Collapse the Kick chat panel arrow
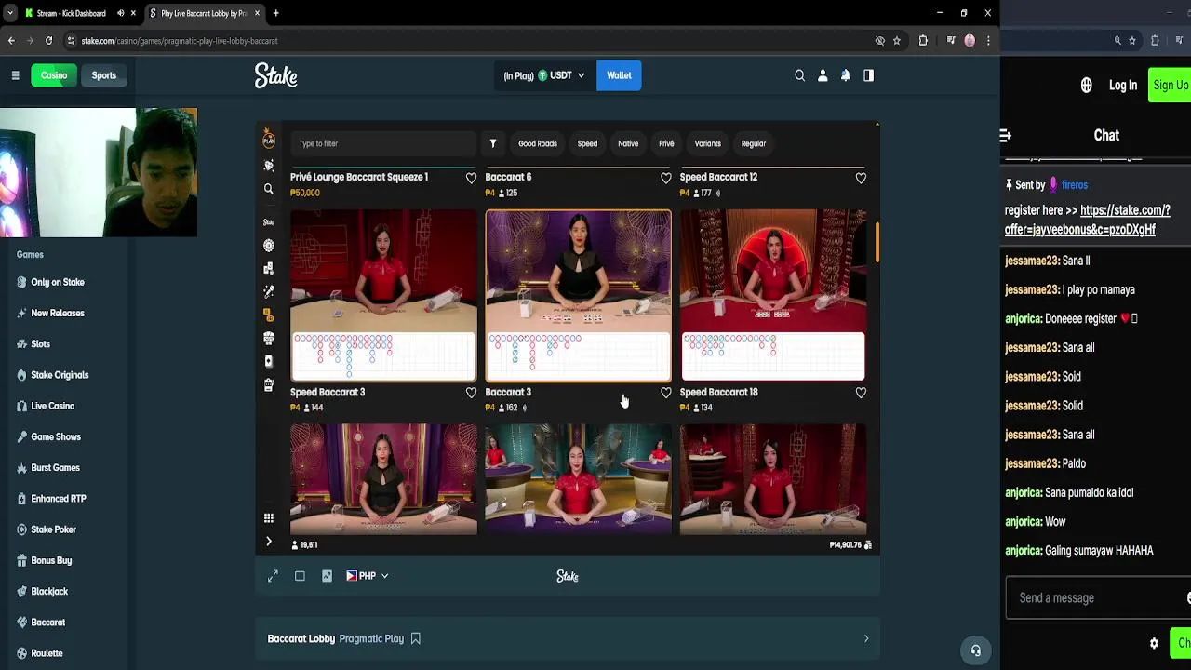The image size is (1191, 670). (1005, 136)
